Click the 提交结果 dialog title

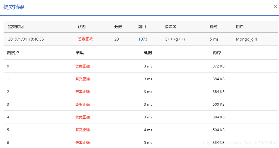click(x=14, y=7)
